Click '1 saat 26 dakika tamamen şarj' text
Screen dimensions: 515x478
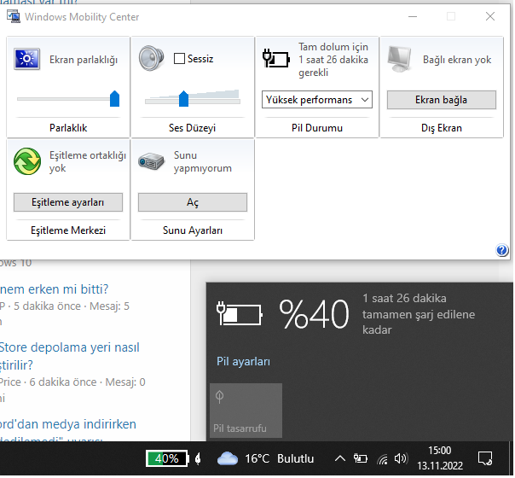pyautogui.click(x=420, y=315)
